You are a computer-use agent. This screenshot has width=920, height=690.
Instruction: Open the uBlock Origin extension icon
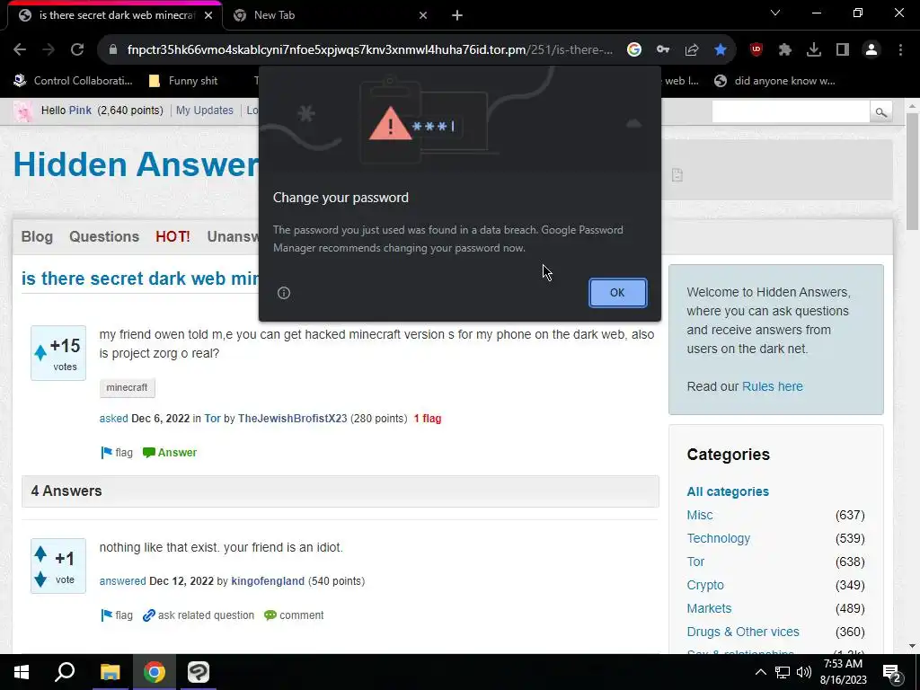756,50
